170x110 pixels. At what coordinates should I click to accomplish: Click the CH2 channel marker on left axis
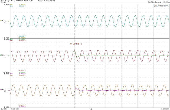pos(2,55)
